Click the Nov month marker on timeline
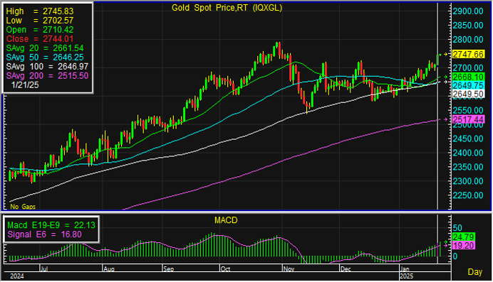493x282 pixels. click(289, 269)
